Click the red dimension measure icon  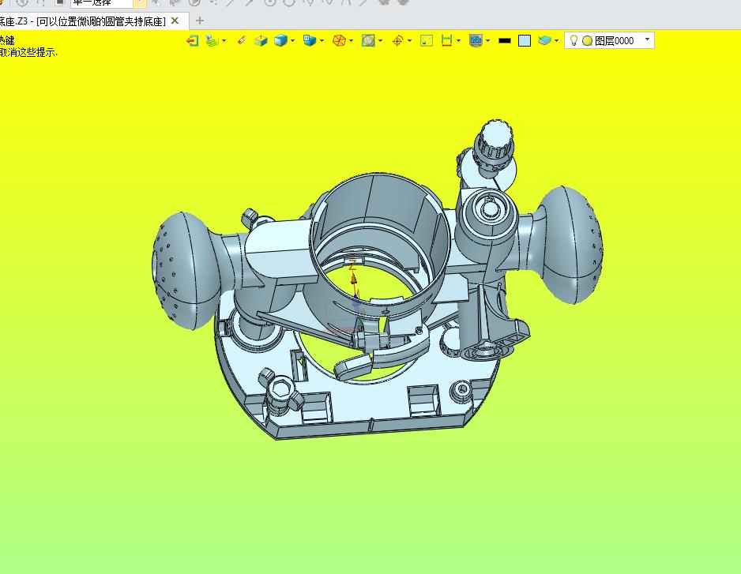click(x=446, y=40)
